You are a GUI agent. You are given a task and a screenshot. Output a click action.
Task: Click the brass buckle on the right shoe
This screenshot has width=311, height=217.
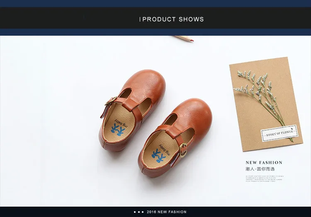[x=183, y=150]
